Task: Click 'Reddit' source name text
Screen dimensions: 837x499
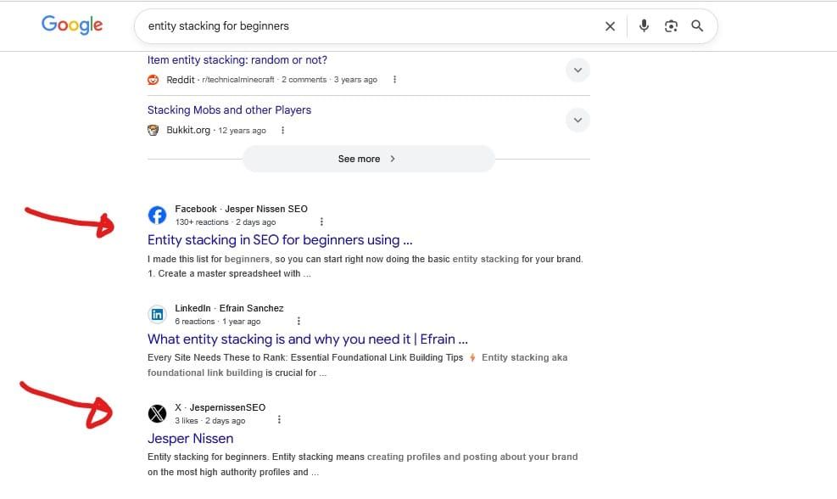Action: click(181, 80)
